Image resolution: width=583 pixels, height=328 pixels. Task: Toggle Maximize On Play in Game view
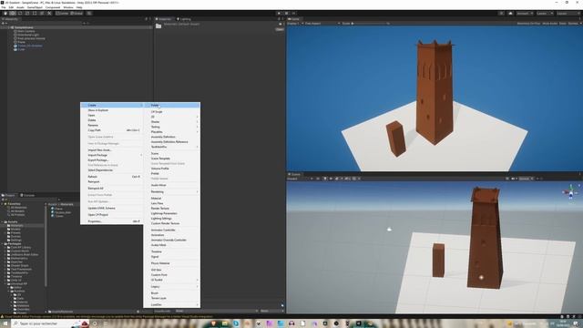(x=528, y=24)
